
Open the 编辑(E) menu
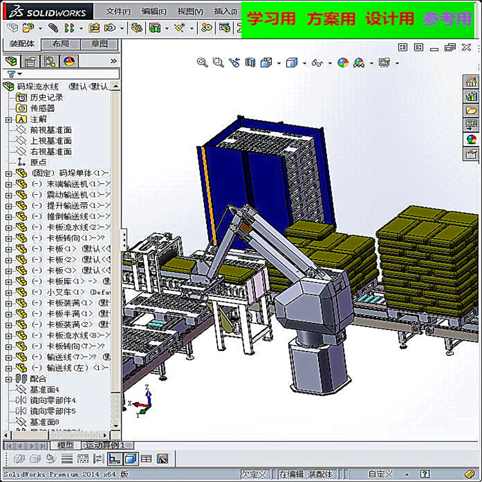point(154,12)
